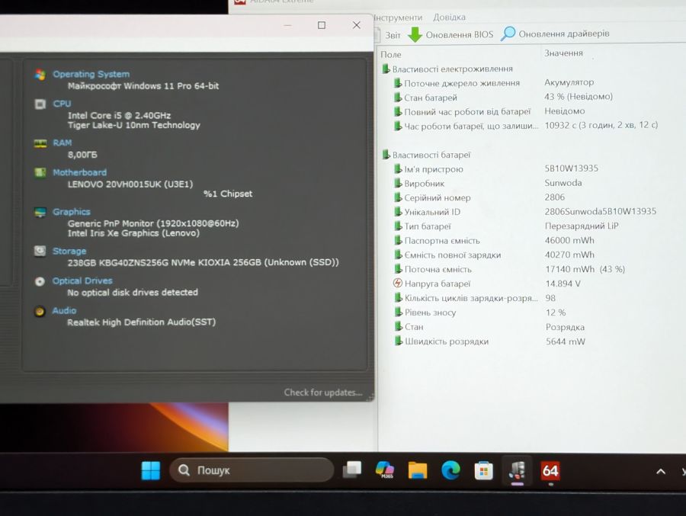The width and height of the screenshot is (686, 516).
Task: Click the RAM module icon
Action: pos(40,143)
